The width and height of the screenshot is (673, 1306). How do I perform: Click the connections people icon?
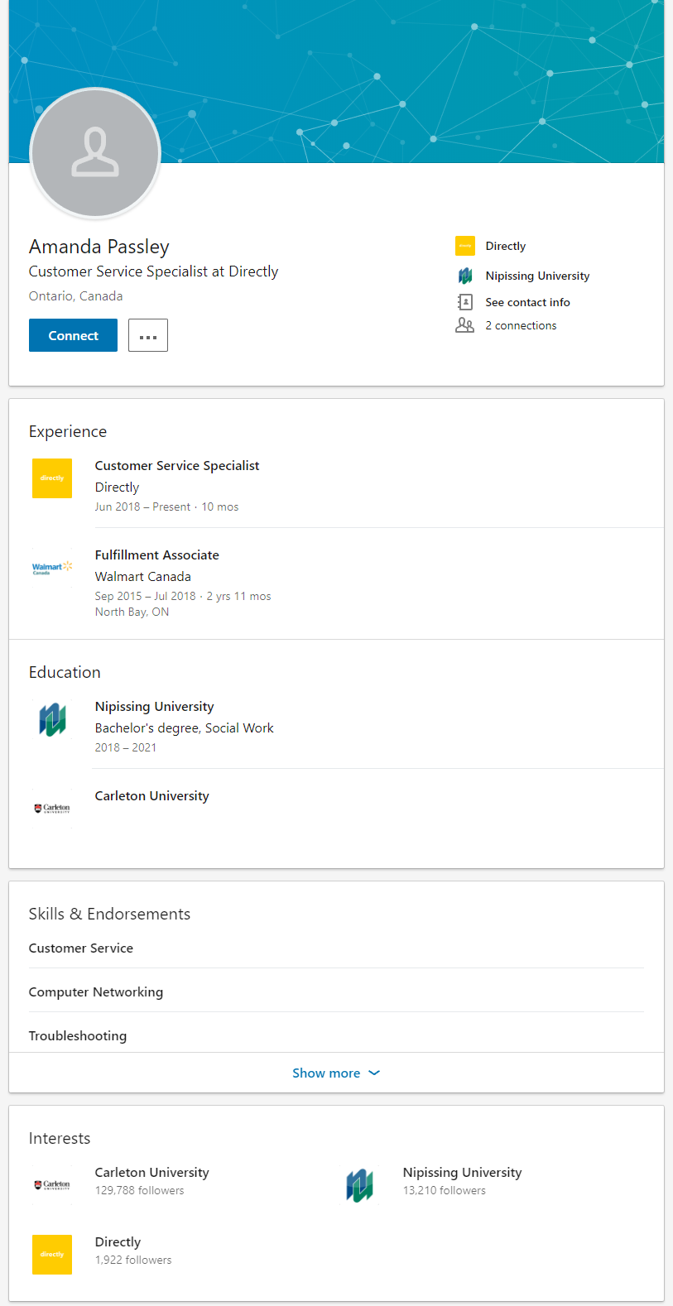pyautogui.click(x=465, y=325)
